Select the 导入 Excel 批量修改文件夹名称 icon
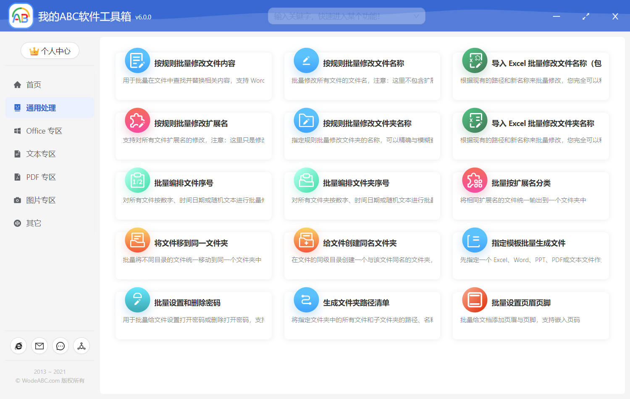Viewport: 630px width, 399px height. point(474,120)
